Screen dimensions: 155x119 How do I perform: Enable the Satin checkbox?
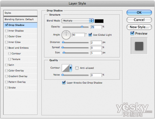tap(7, 65)
